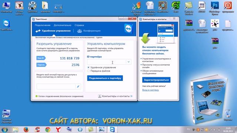The image size is (237, 133).
Task: Open the Вход в систему link
Action: coord(151,90)
